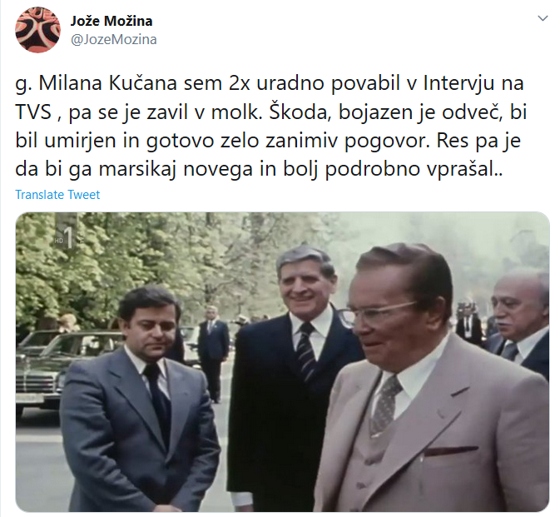Click 'TVS' in the tweet text

click(x=33, y=112)
